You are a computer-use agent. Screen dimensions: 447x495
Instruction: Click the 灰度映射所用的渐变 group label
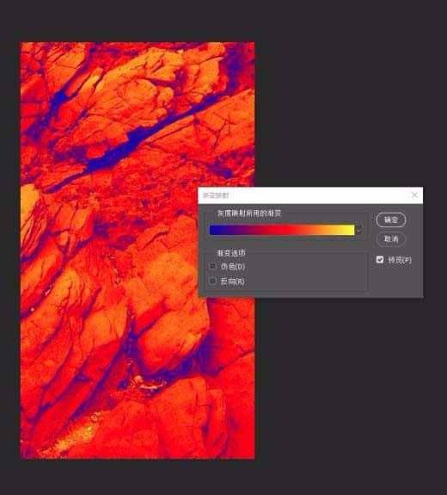point(249,213)
